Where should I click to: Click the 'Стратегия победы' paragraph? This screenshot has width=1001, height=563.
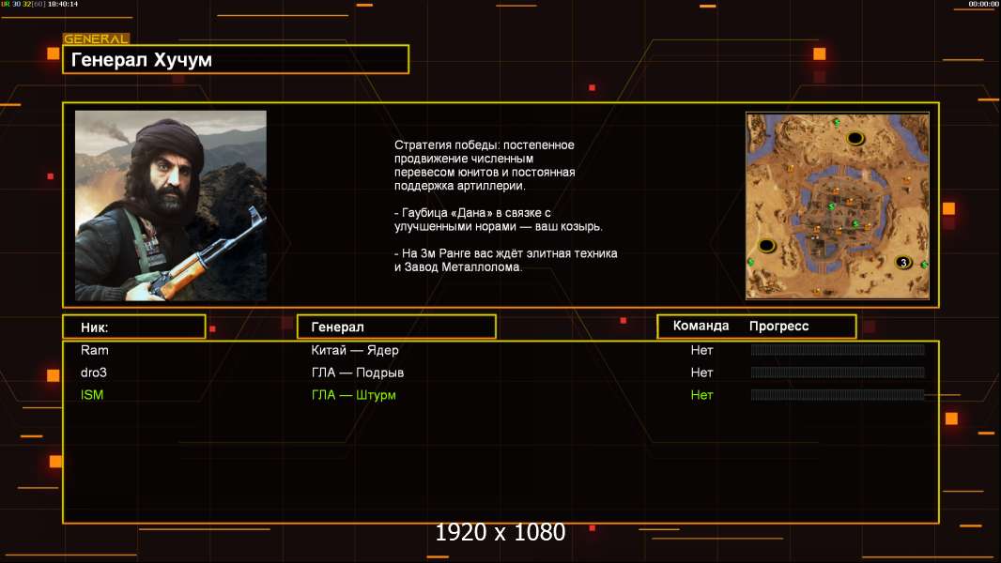[485, 165]
